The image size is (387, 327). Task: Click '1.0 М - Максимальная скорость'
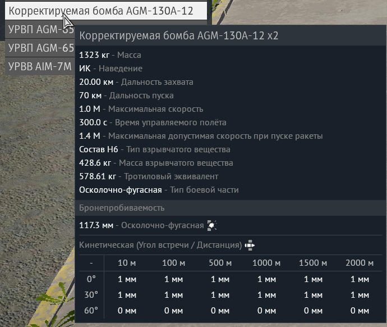click(x=141, y=109)
